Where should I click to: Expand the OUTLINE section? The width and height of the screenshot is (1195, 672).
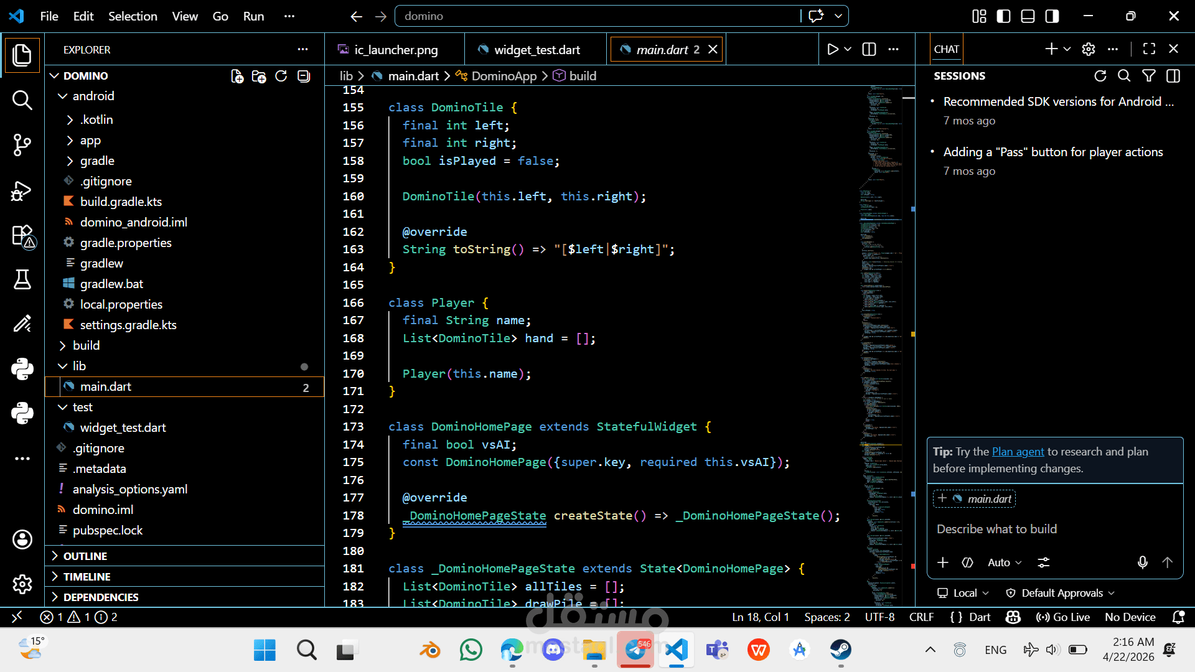[x=85, y=556]
